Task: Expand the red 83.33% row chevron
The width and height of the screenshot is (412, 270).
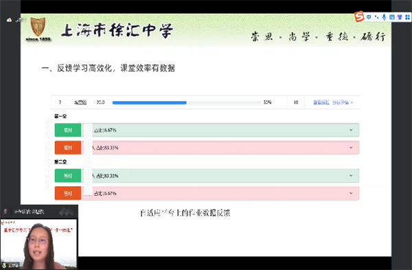Action: [x=351, y=148]
